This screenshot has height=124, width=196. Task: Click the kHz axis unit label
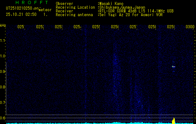(3, 25)
